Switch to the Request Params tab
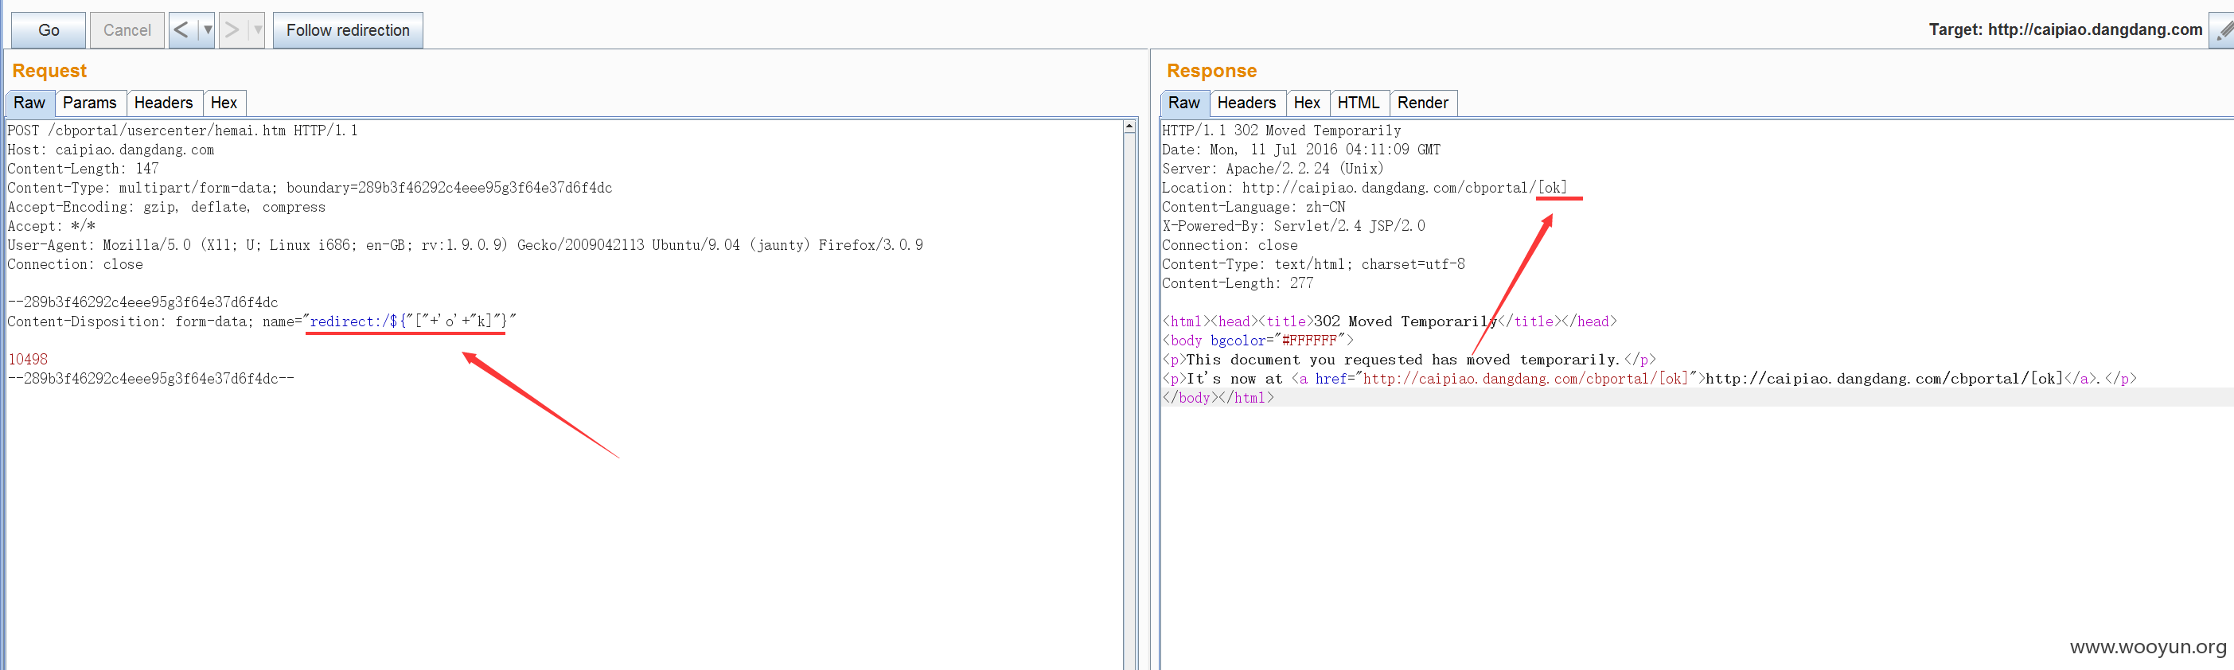Viewport: 2234px width, 670px height. [x=90, y=103]
